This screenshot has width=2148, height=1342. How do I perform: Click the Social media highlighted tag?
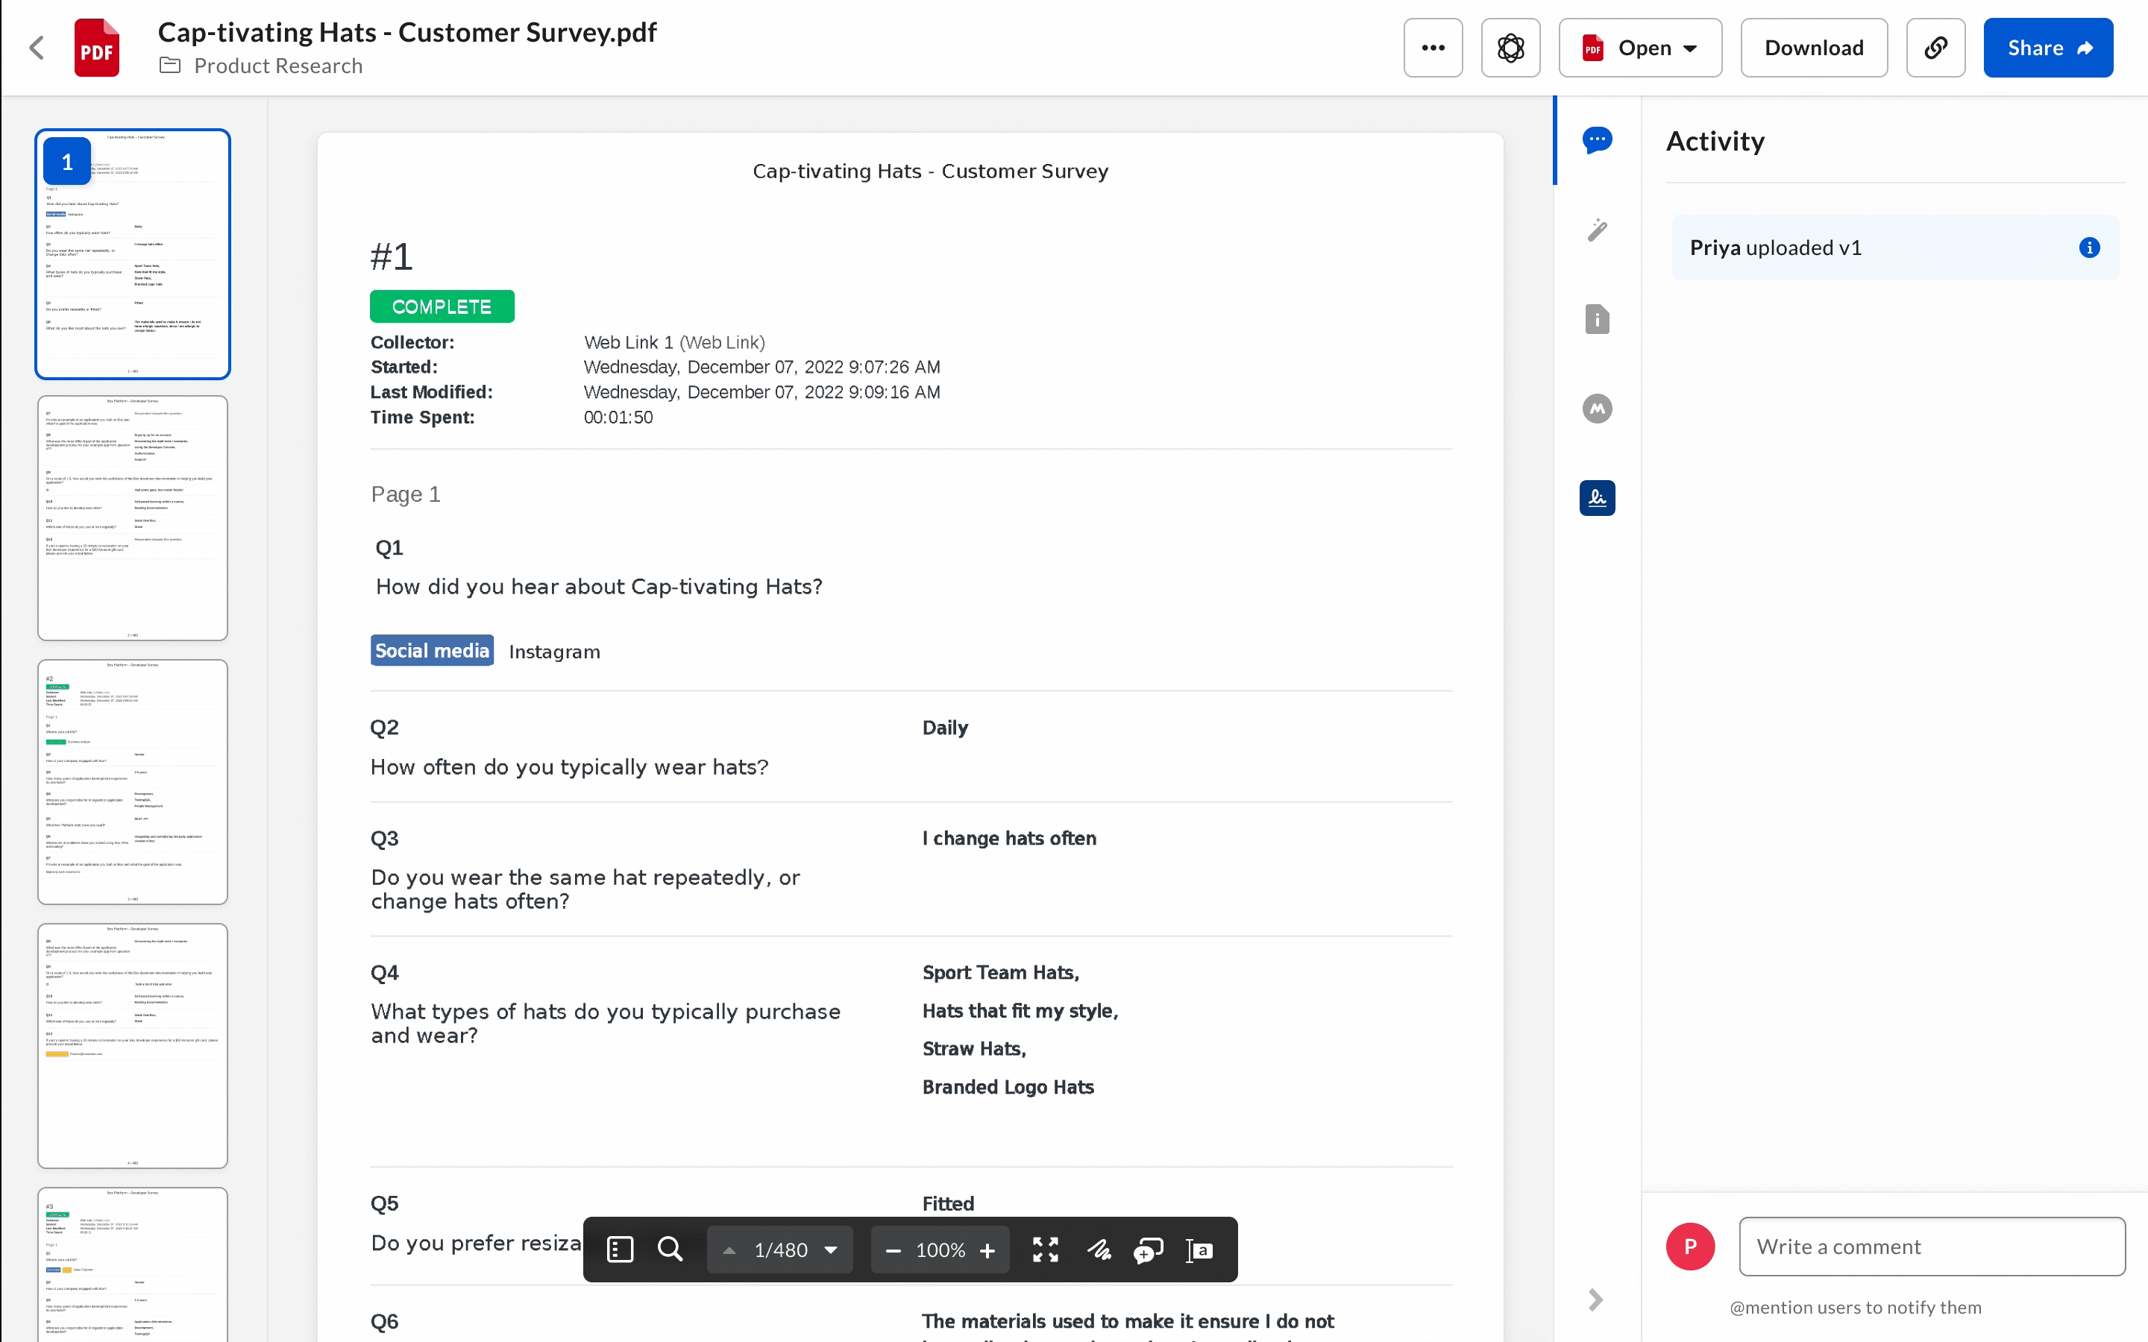pos(431,651)
